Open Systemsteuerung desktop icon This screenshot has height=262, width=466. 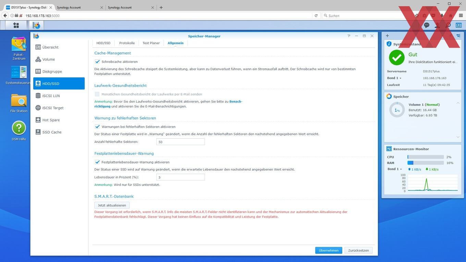[19, 75]
